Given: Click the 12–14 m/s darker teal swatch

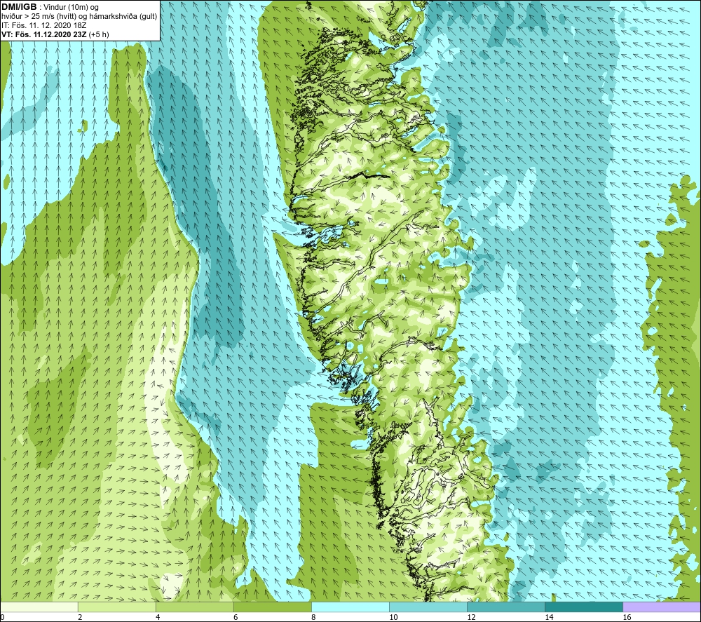Looking at the screenshot, I should 506,607.
